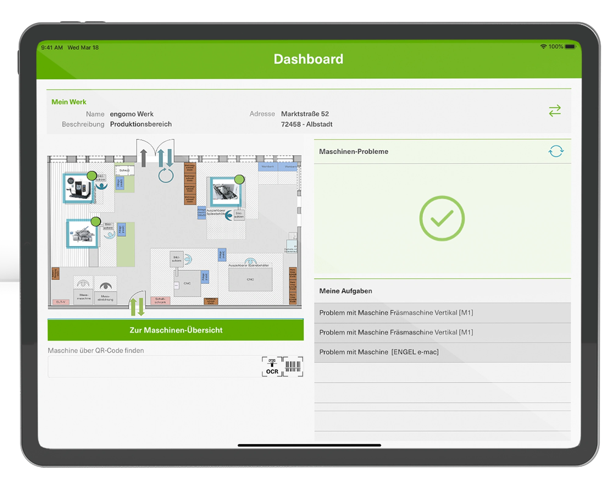Select the Mein Werk header
The image size is (610, 488).
click(x=69, y=102)
